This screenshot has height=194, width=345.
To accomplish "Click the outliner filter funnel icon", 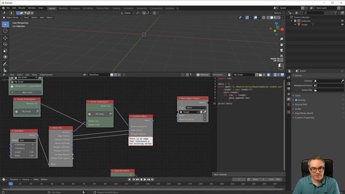I will [335, 13].
